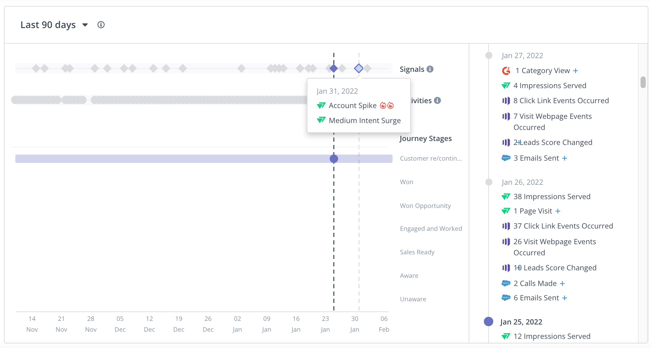Screen dimensions: 651x348
Task: Click Salesforce icon beside 3 Emails Sent
Action: pos(506,158)
